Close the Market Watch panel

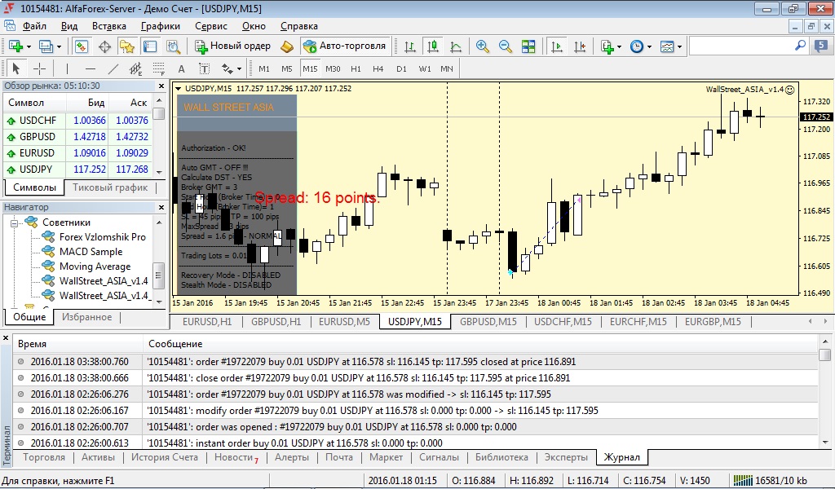pyautogui.click(x=161, y=86)
